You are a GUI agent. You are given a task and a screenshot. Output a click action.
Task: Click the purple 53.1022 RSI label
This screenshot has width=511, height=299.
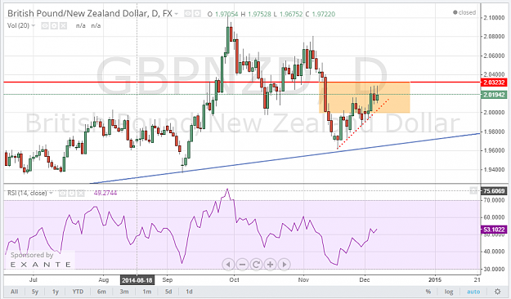494,230
